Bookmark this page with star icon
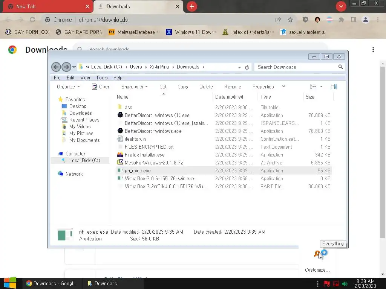The image size is (386, 289). [290, 20]
